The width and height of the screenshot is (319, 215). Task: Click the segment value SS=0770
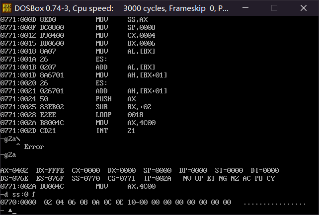point(86,178)
